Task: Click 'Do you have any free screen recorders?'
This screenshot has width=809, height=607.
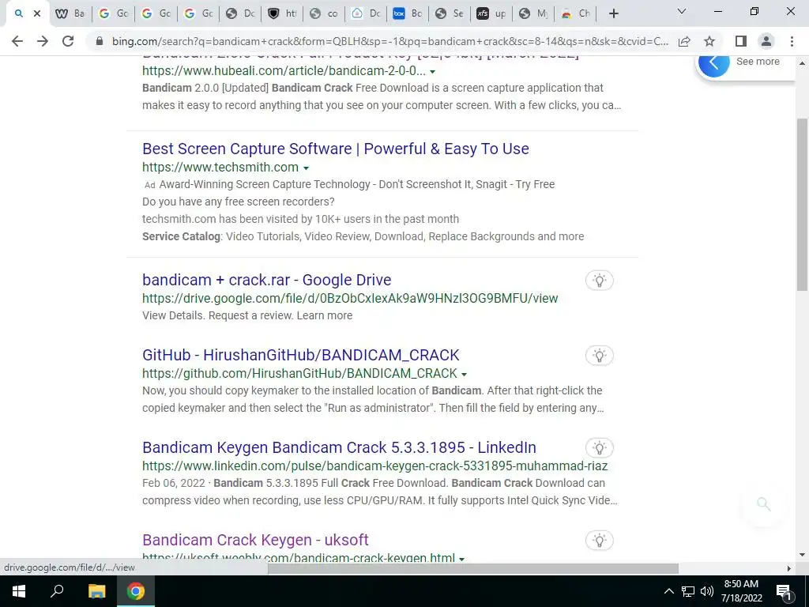Action: [x=239, y=202]
